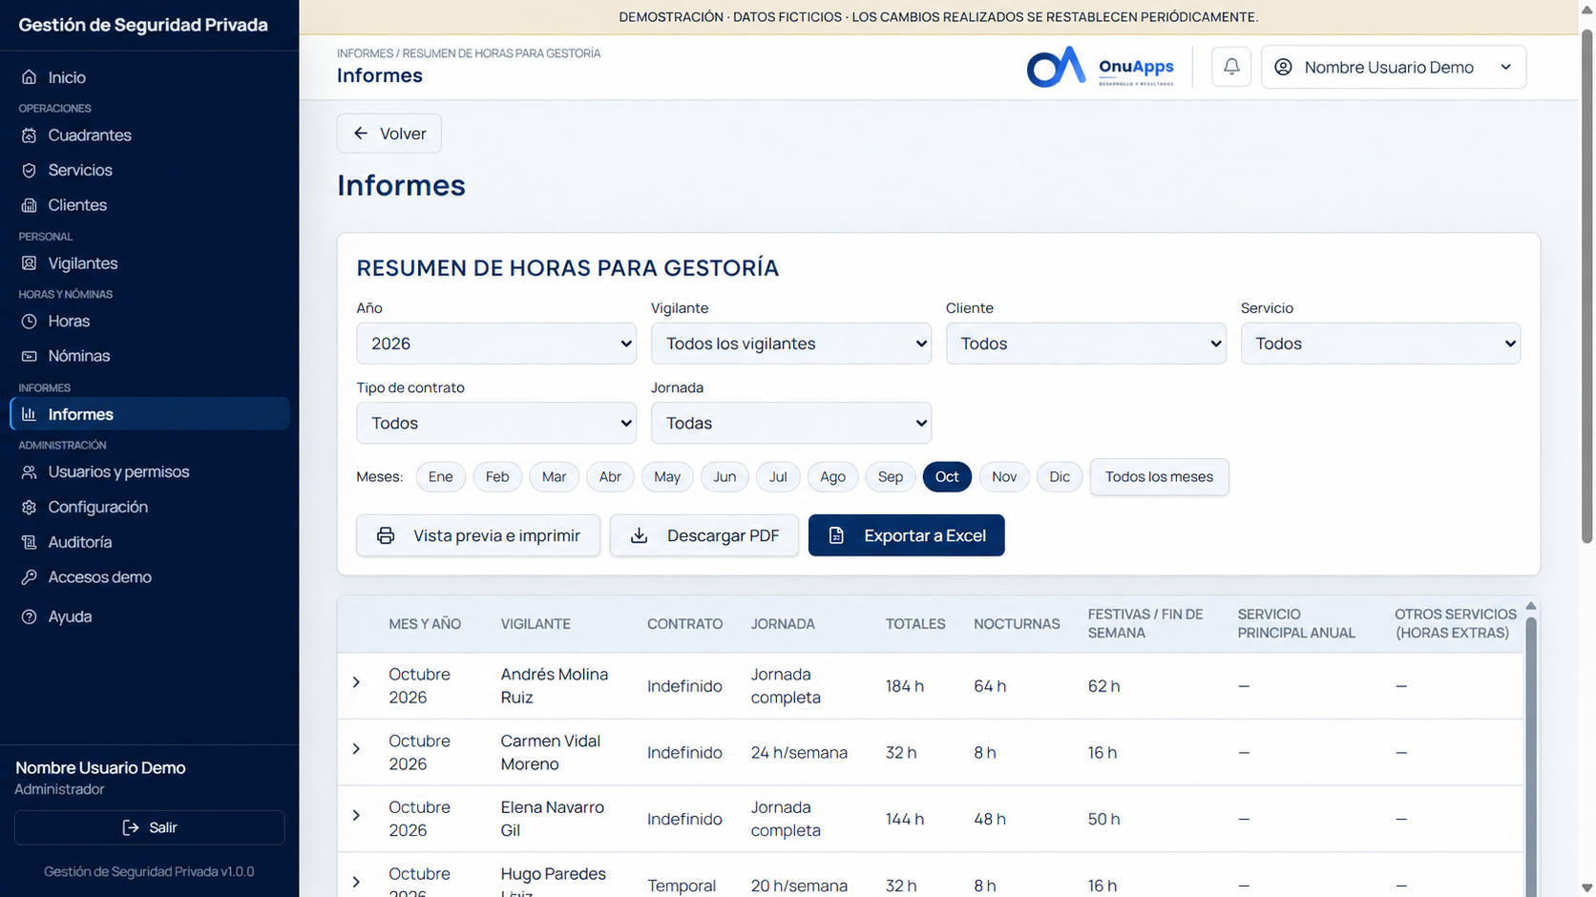The height and width of the screenshot is (897, 1596).
Task: Click Exportar a Excel button
Action: point(906,535)
